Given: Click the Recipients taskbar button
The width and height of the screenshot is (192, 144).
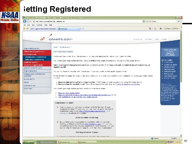Looking at the screenshot, I should (x=67, y=142).
